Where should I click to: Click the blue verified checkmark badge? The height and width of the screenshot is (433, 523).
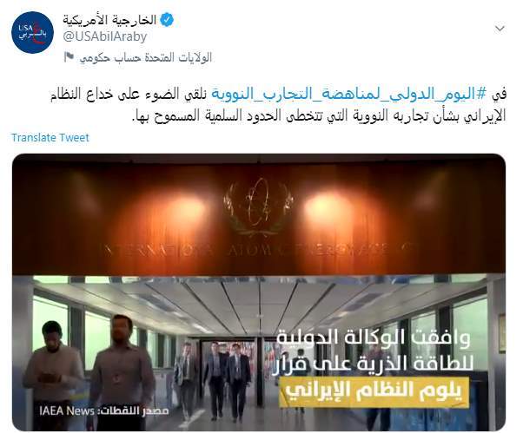167,20
